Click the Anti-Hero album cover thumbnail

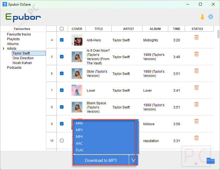click(77, 40)
